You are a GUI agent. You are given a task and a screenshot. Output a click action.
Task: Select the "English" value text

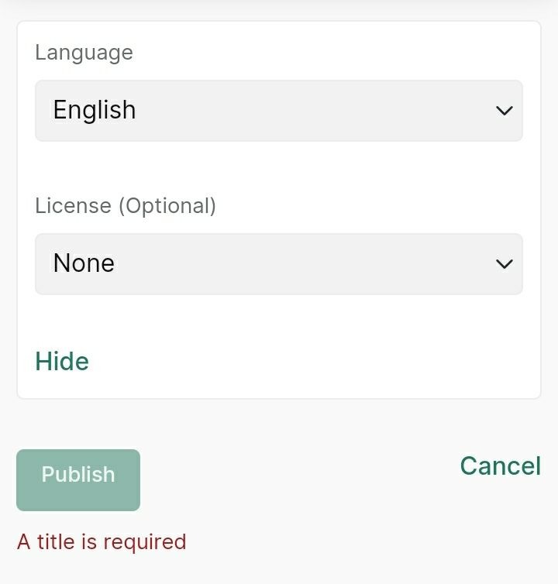pos(95,110)
